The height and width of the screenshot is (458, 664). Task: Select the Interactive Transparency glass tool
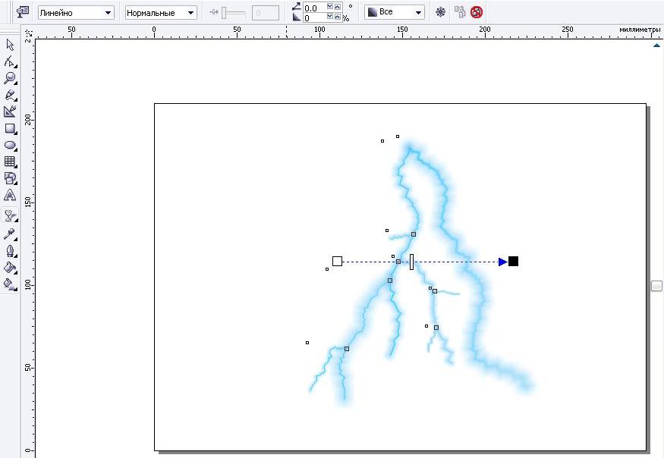[10, 215]
